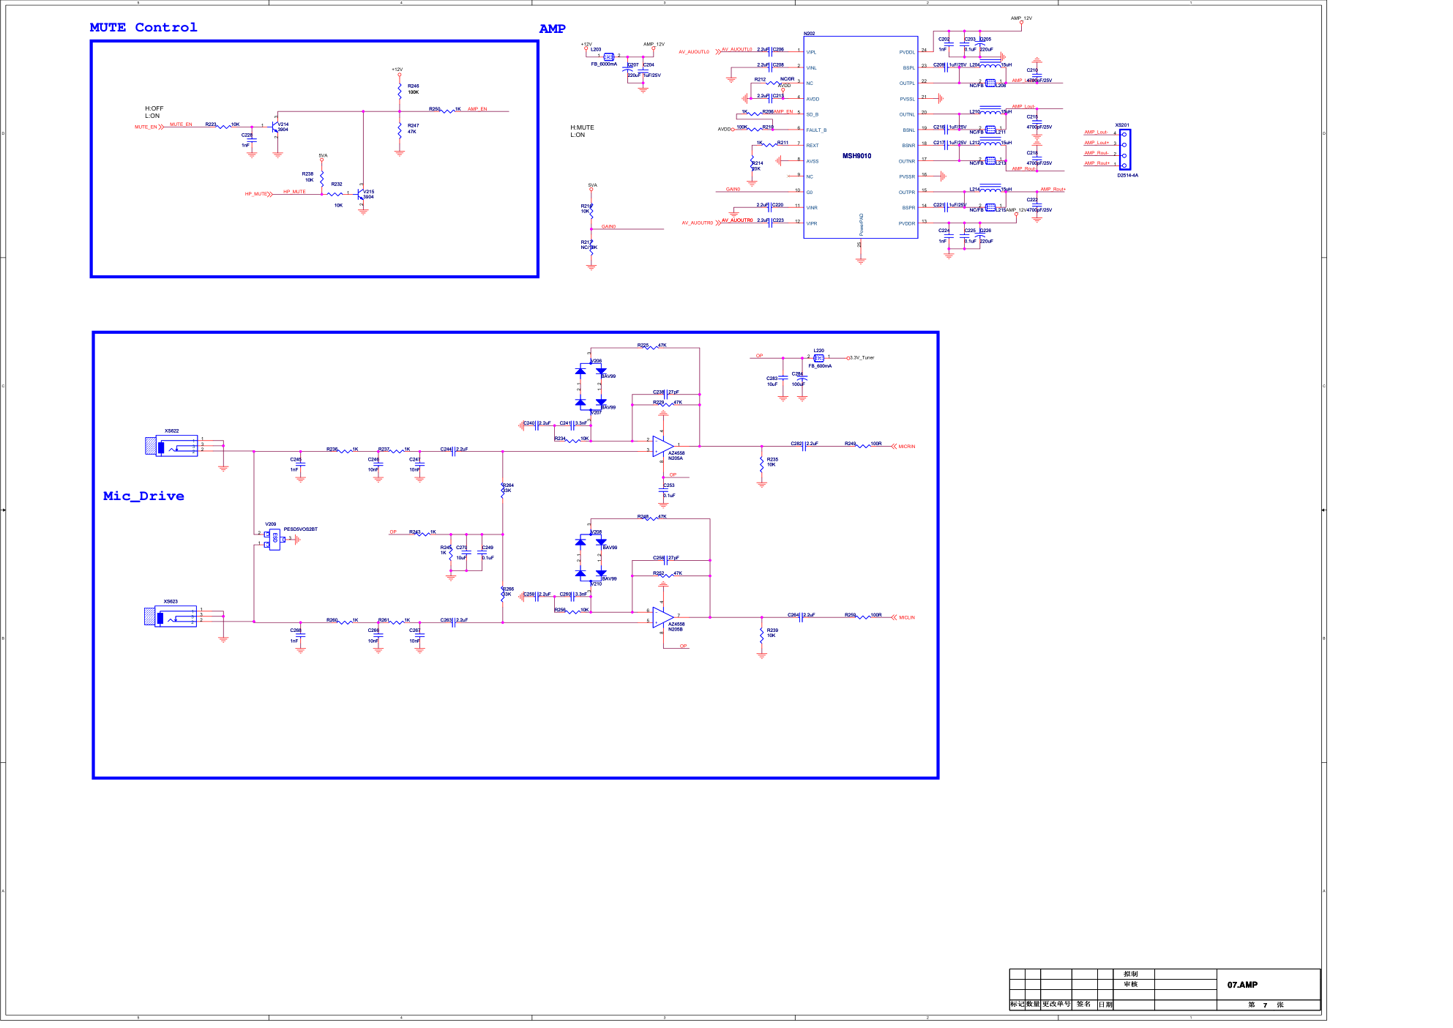1453x1028 pixels.
Task: Select resistor R266 33K symbol
Action: 503,592
